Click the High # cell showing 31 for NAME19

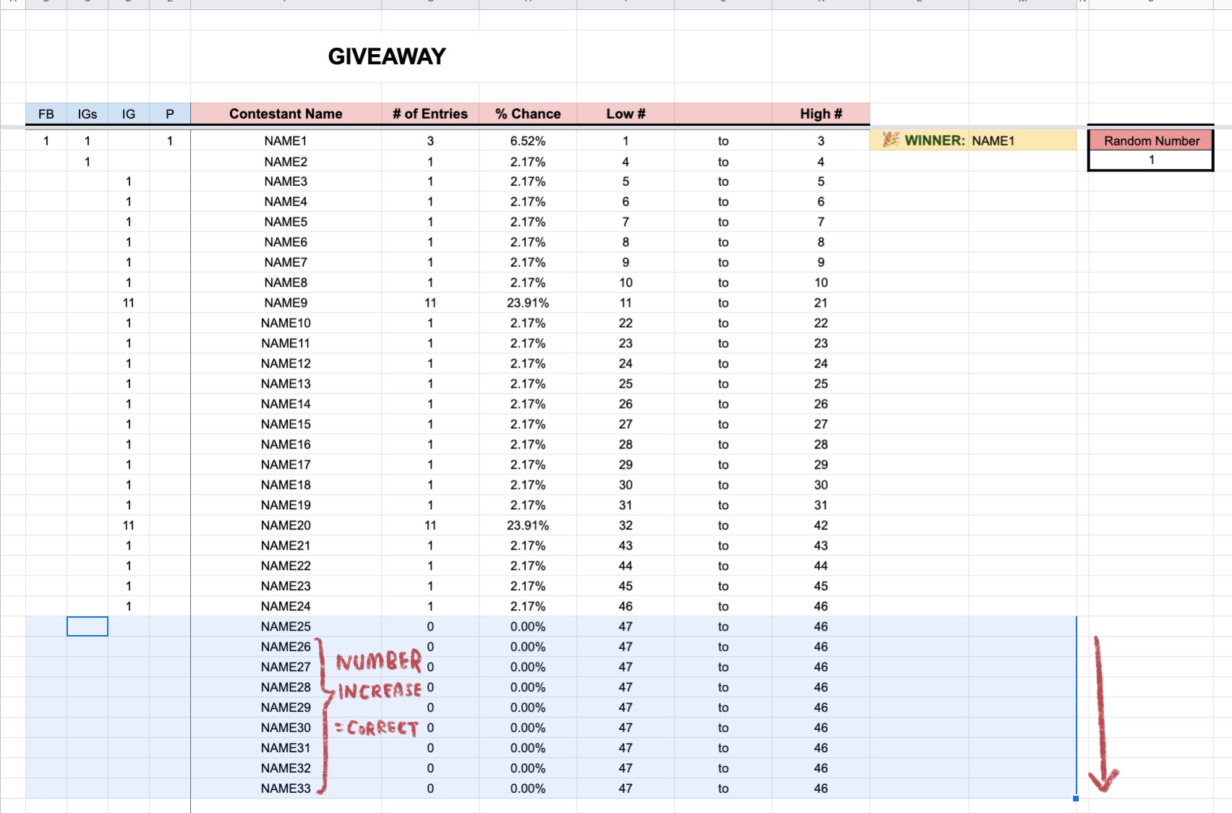pyautogui.click(x=821, y=506)
